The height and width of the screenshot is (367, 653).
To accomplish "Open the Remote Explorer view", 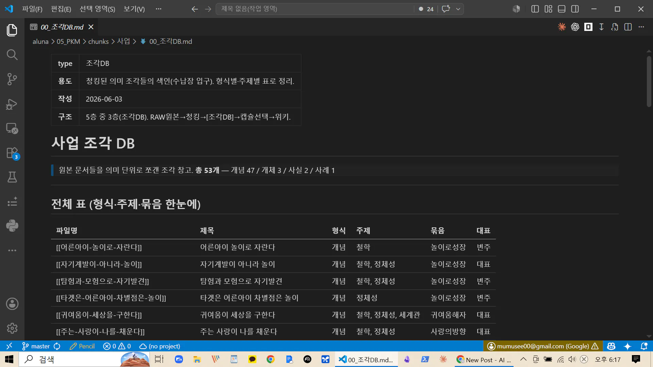I will click(12, 128).
